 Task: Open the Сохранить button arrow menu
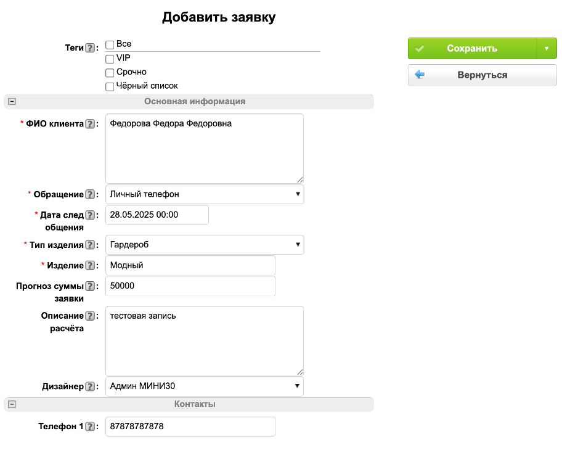pyautogui.click(x=547, y=49)
